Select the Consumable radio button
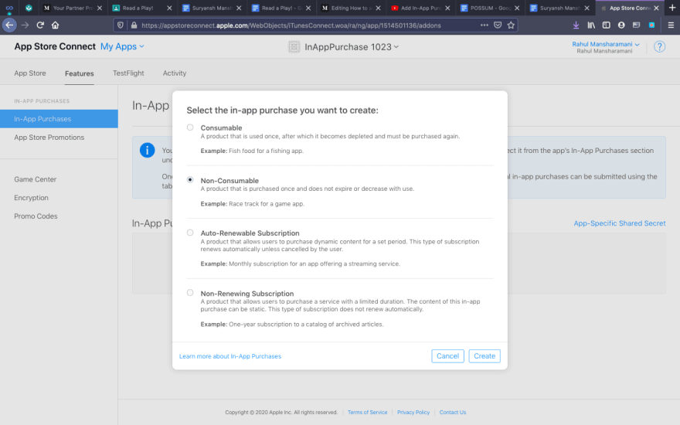Image resolution: width=680 pixels, height=425 pixels. [190, 127]
